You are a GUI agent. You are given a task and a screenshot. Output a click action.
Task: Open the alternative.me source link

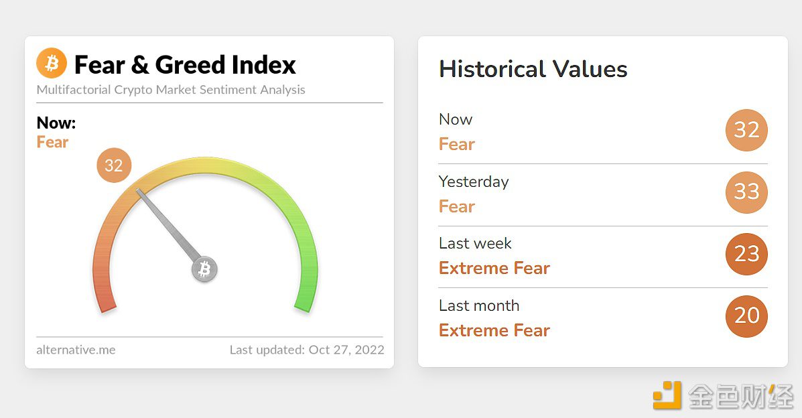pyautogui.click(x=76, y=350)
